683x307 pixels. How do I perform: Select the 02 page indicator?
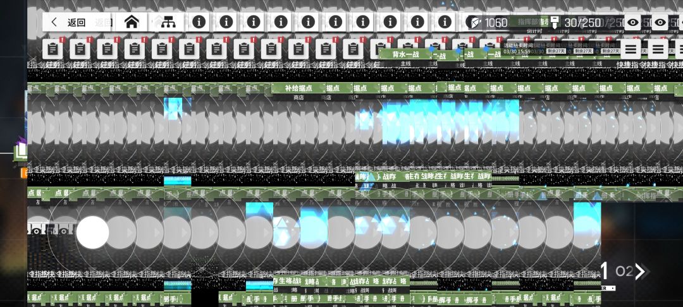coord(624,272)
